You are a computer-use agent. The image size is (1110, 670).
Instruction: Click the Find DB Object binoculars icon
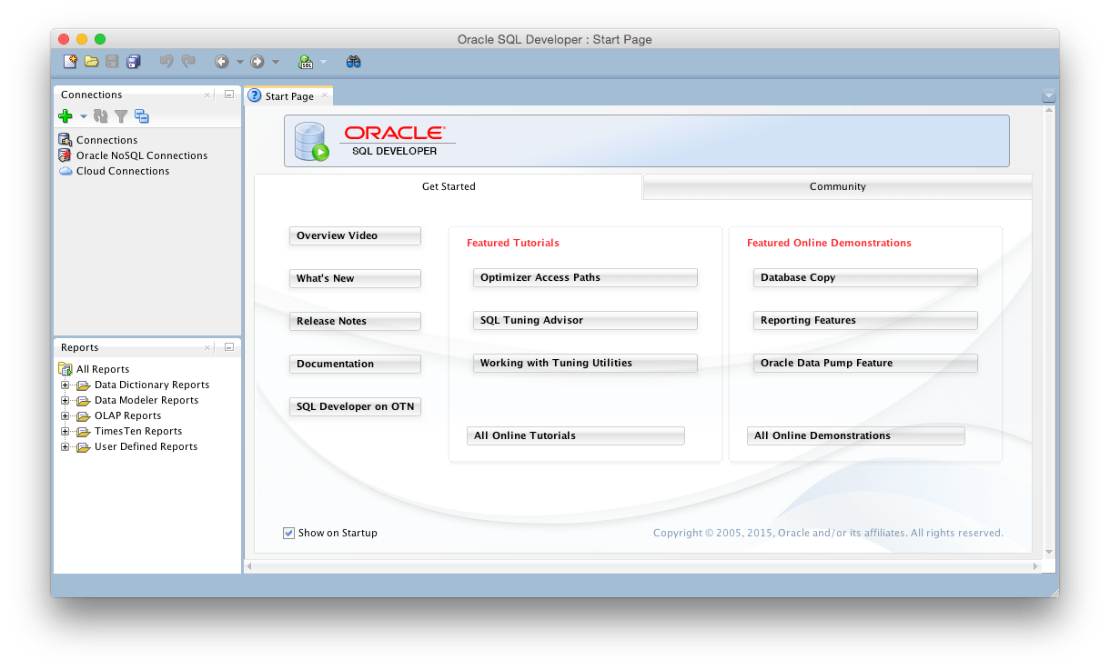click(353, 61)
